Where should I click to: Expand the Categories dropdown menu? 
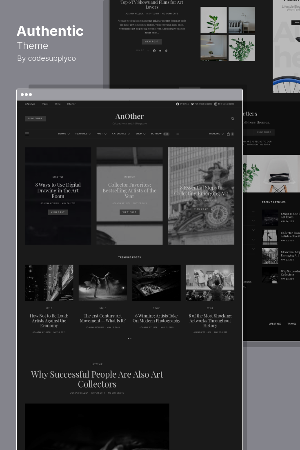121,134
